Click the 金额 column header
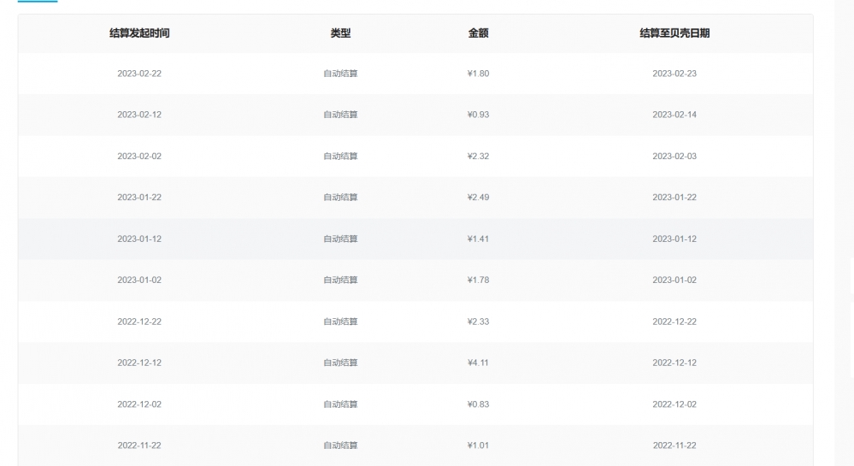 pos(478,33)
